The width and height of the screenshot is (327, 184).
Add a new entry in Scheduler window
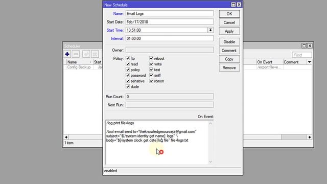click(x=67, y=54)
